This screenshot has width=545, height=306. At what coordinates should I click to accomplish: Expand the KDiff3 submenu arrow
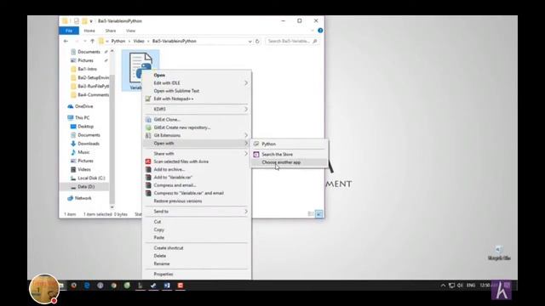[x=246, y=110]
